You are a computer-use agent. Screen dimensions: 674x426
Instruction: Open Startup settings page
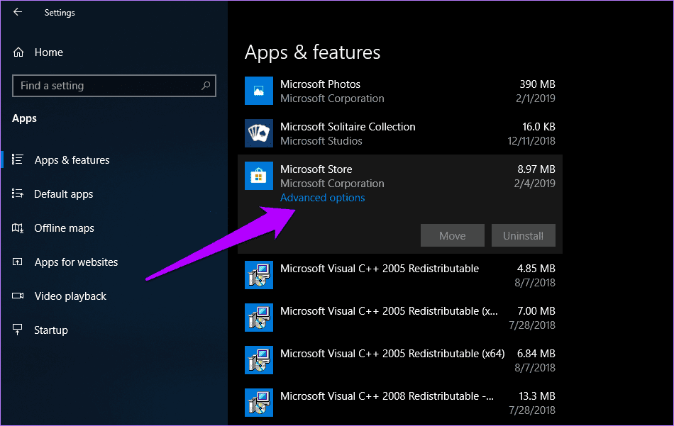[x=50, y=330]
